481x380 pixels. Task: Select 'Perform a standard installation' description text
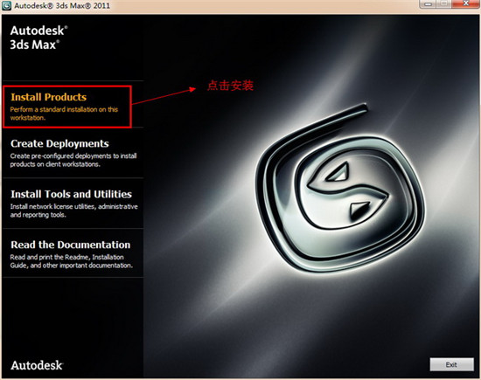coord(64,114)
